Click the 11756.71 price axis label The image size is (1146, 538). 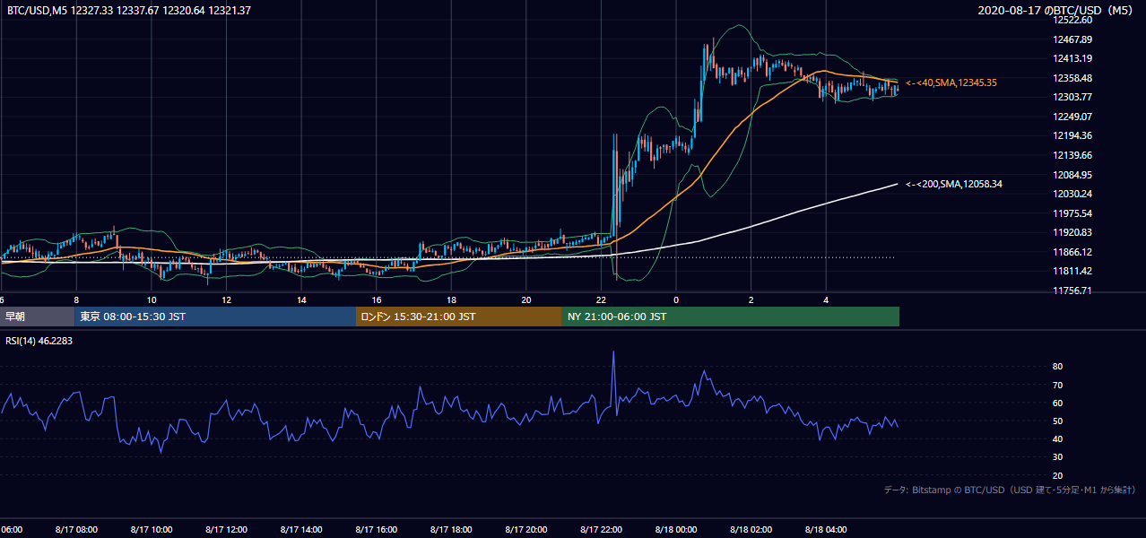coord(1072,291)
